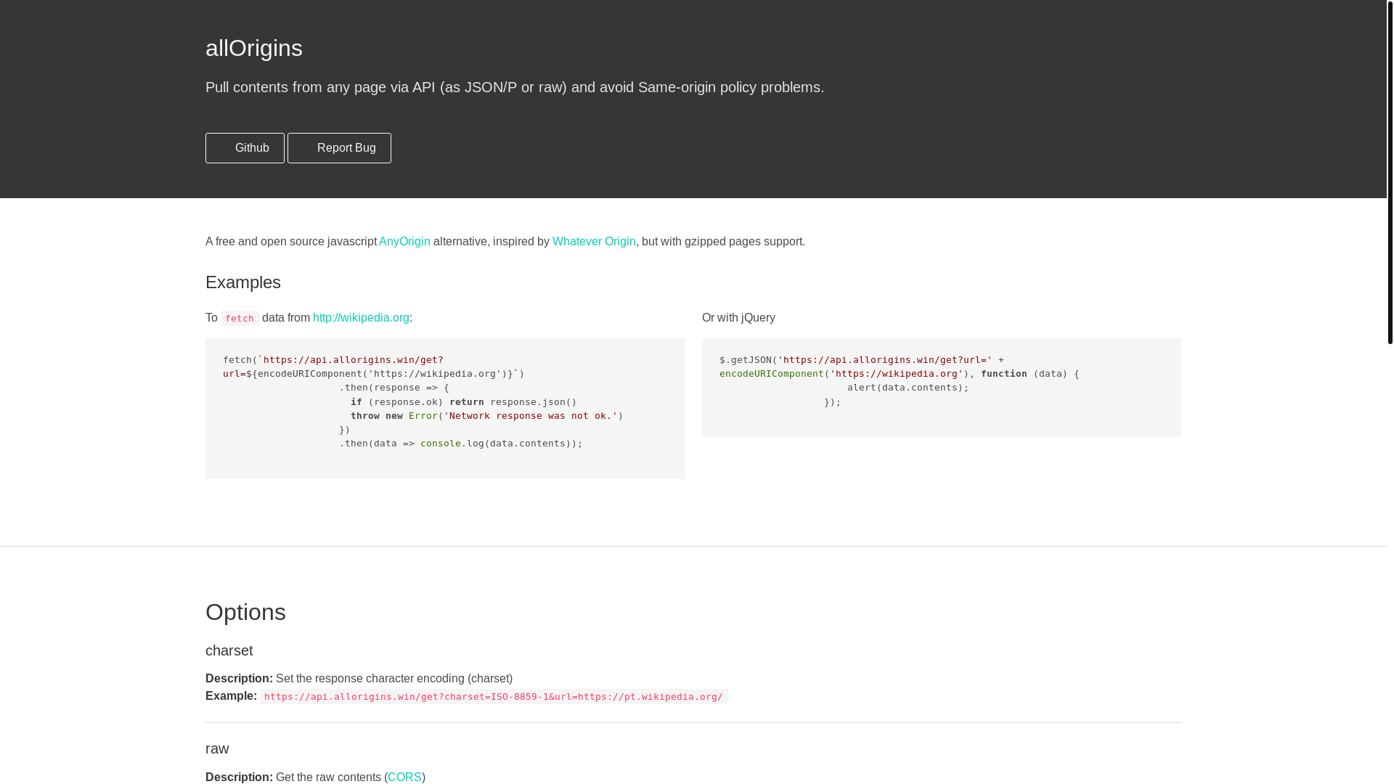The image size is (1394, 784).
Task: Click the charset option heading
Action: pos(229,651)
